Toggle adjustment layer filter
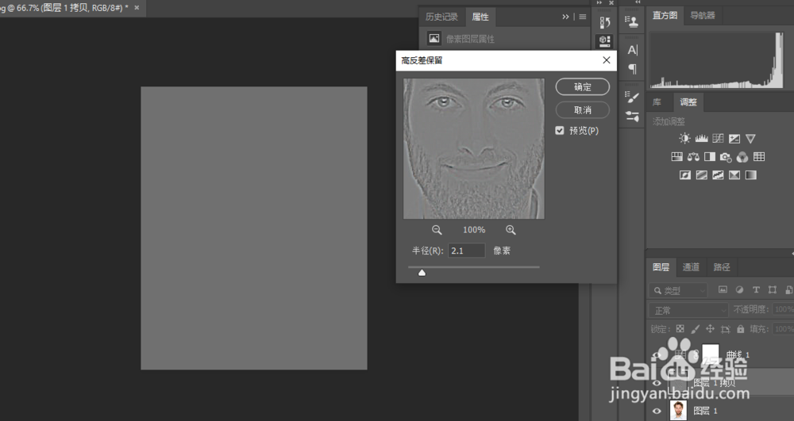 click(x=739, y=289)
